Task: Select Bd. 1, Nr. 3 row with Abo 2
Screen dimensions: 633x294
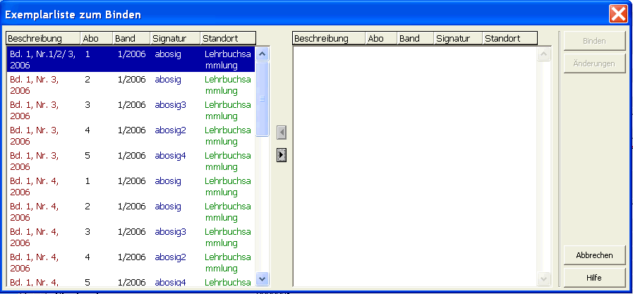Action: tap(131, 85)
